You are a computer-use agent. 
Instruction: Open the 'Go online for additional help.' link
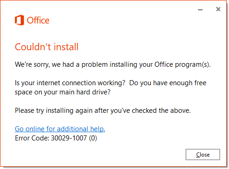60,129
